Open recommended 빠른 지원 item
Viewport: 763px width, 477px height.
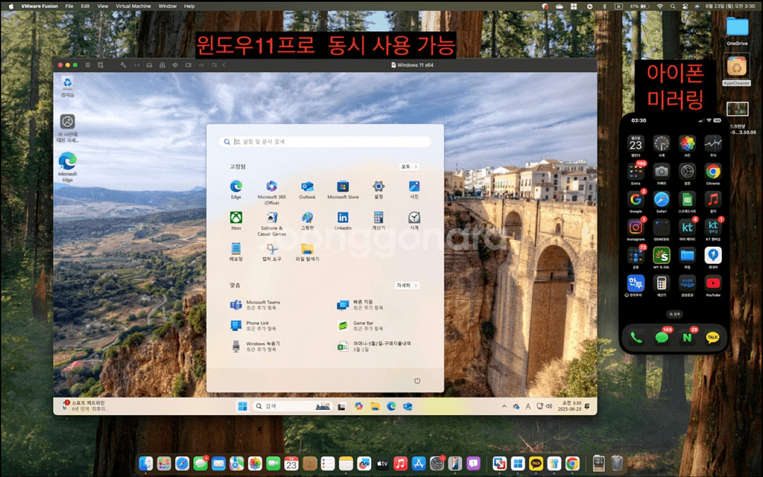(x=360, y=305)
